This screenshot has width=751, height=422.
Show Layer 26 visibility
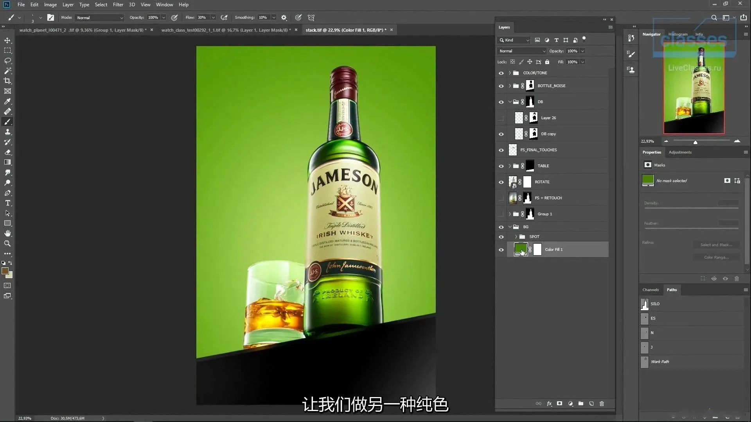point(501,118)
